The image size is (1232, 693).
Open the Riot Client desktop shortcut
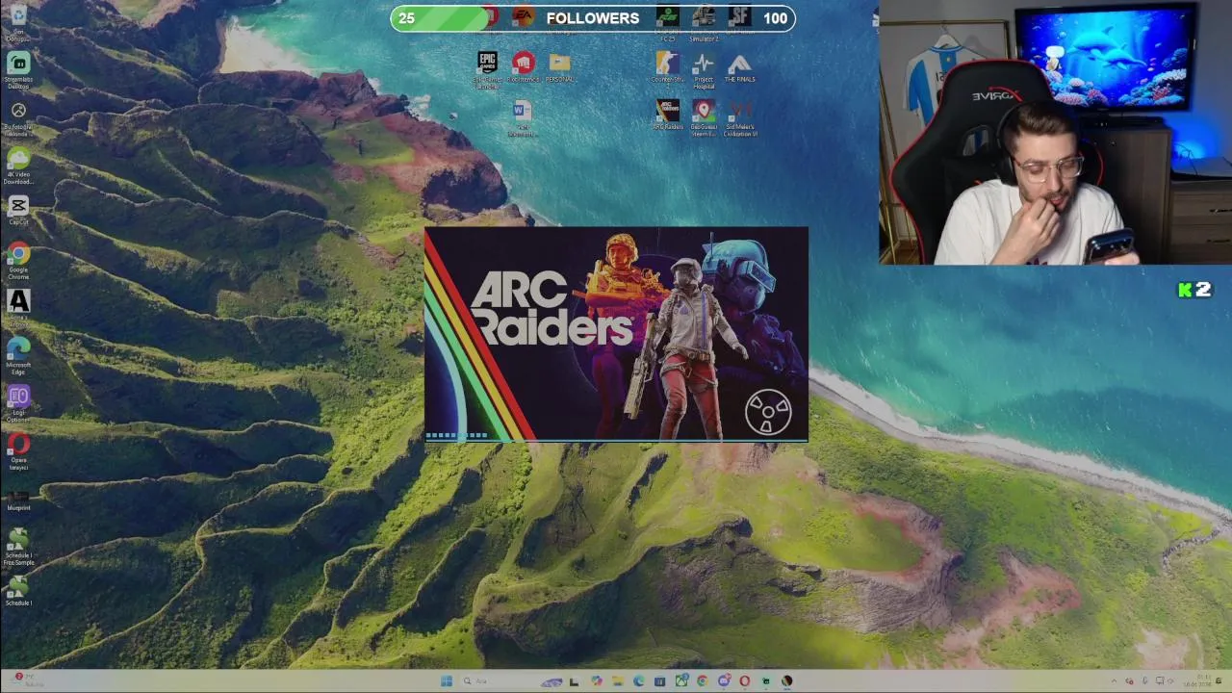(x=524, y=68)
